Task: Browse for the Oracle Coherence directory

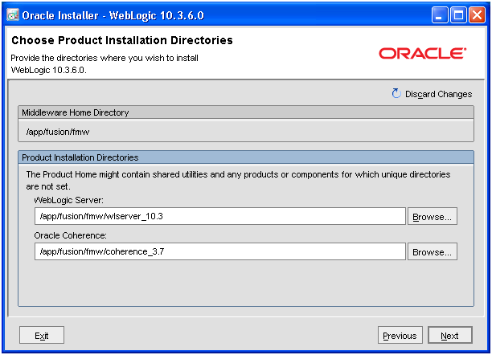Action: click(x=432, y=252)
